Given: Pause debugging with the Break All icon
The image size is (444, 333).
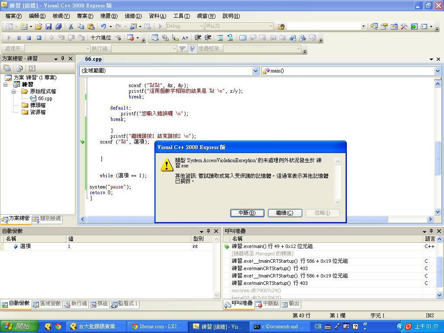Looking at the screenshot, I should click(19, 38).
